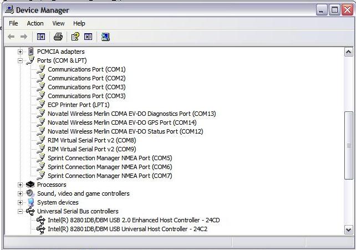Click the Back arrow toolbar button
This screenshot has width=356, height=250.
coord(11,37)
